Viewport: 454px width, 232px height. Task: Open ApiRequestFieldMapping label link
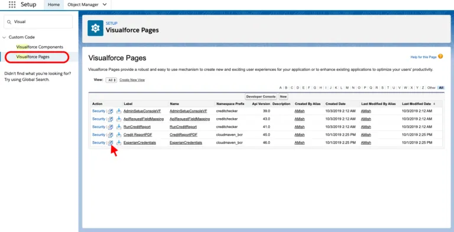coord(144,119)
